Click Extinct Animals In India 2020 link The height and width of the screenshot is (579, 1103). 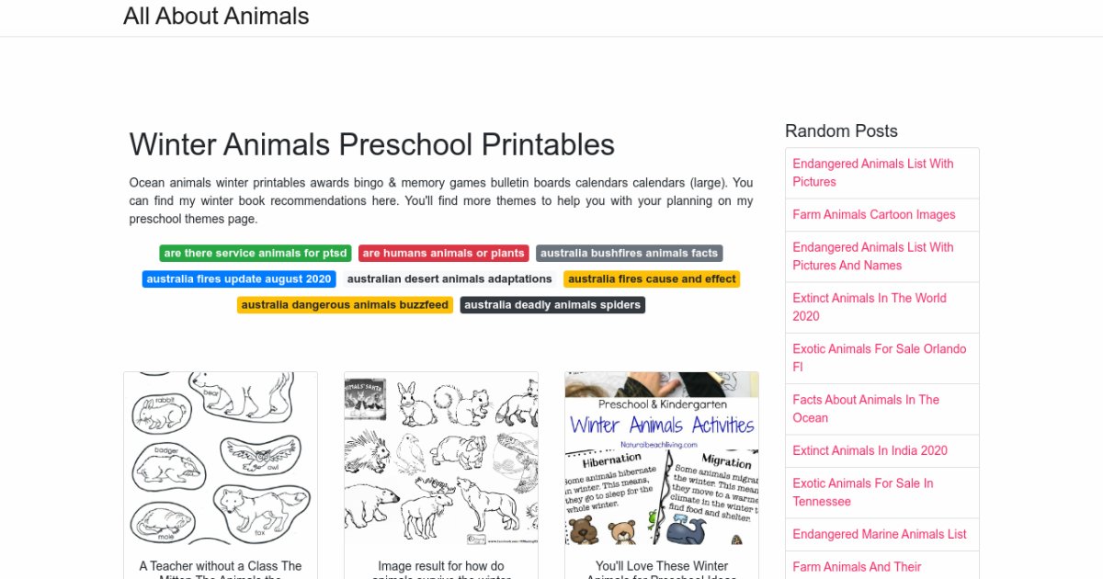coord(870,450)
